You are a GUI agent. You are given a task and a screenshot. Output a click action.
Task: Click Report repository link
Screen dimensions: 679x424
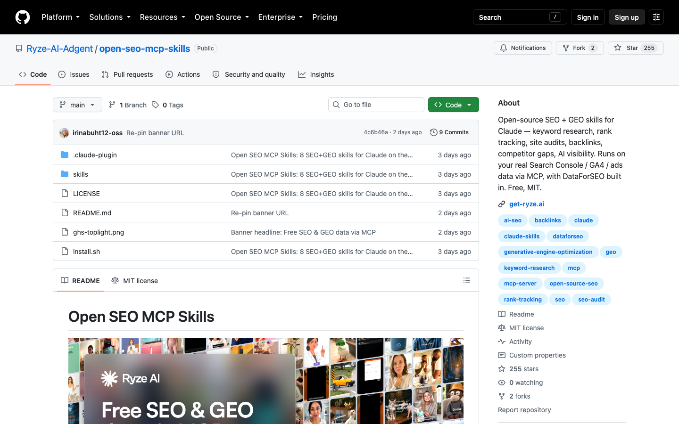coord(524,410)
